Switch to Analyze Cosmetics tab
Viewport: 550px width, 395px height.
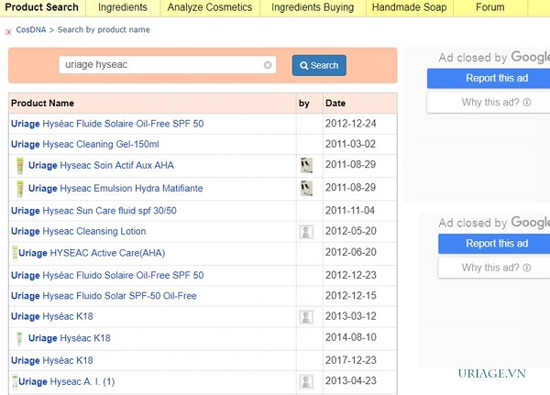pyautogui.click(x=210, y=7)
